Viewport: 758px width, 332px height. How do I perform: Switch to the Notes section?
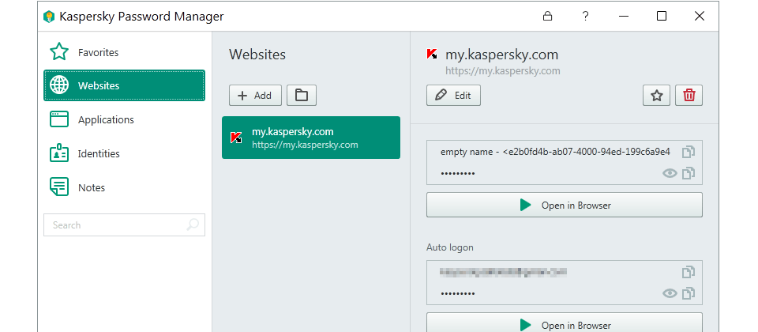tap(124, 187)
